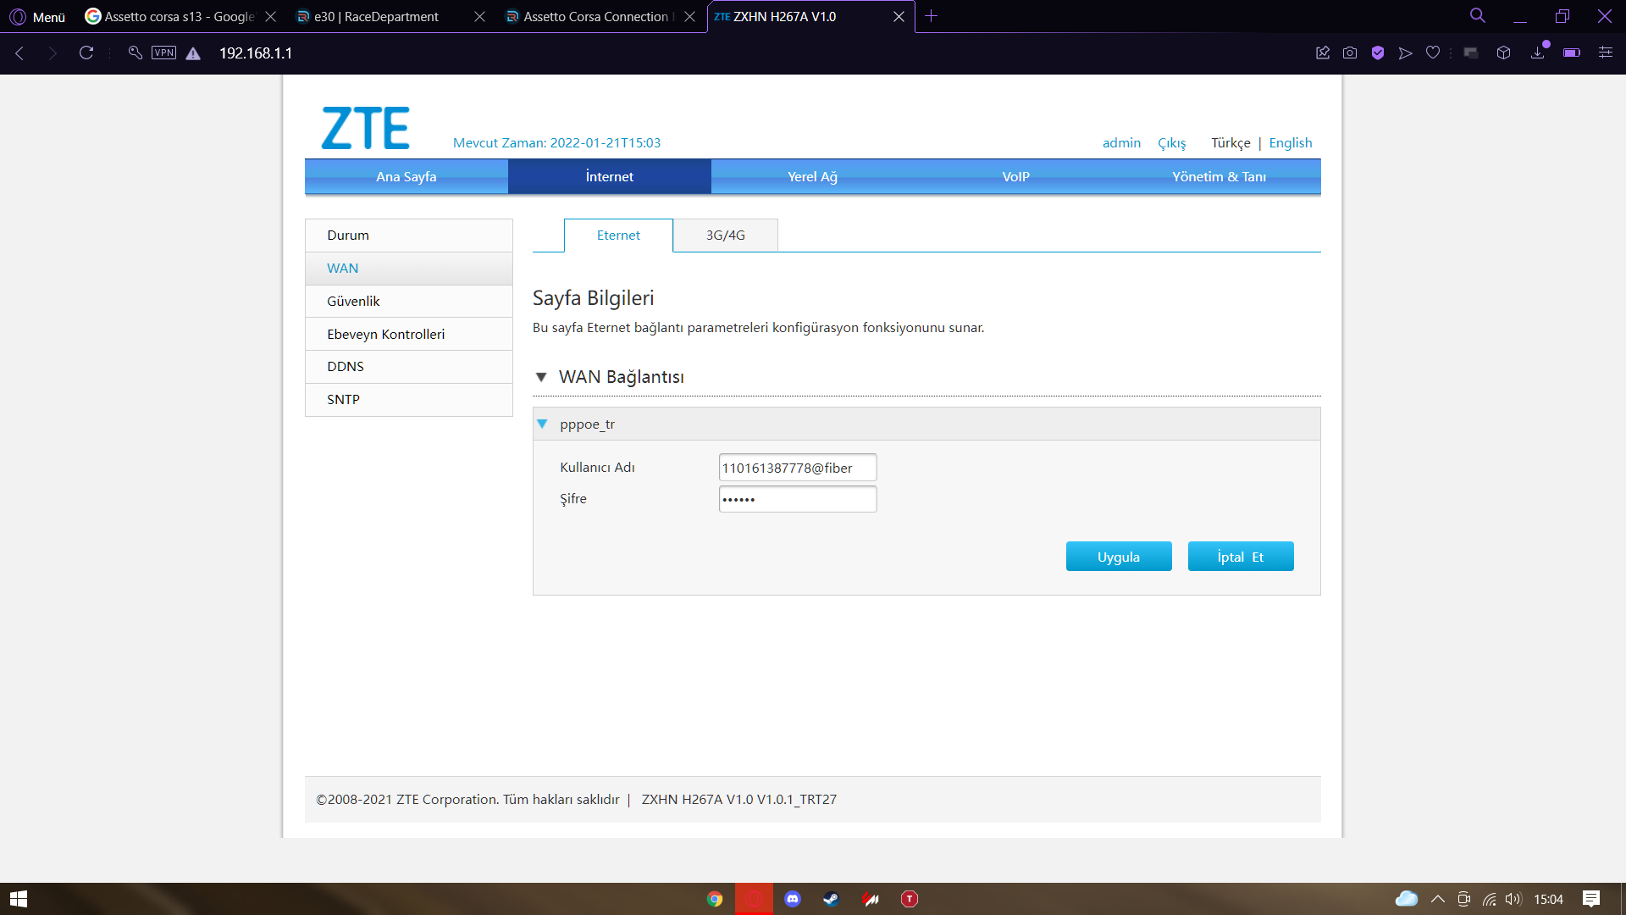This screenshot has height=915, width=1626.
Task: Go back to previous page
Action: point(19,53)
